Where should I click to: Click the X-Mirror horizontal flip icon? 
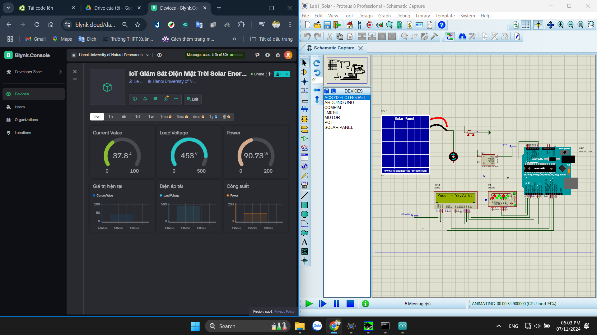tap(316, 90)
